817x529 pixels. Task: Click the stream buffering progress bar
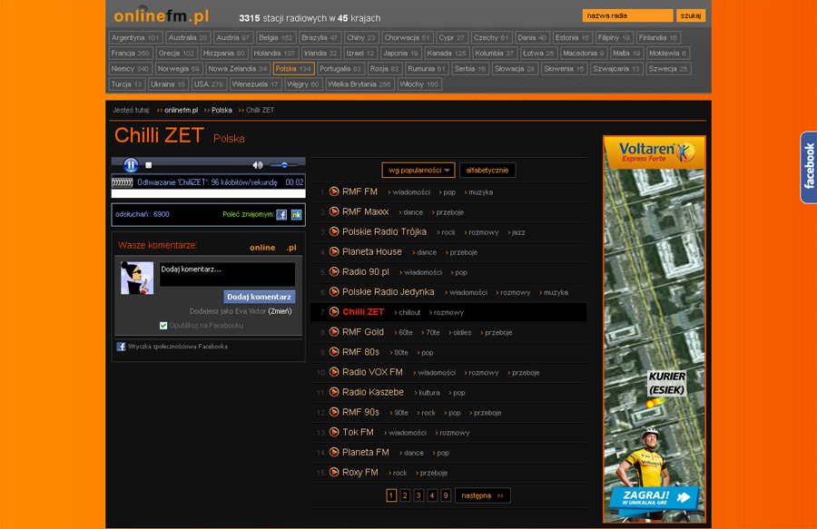click(x=209, y=193)
